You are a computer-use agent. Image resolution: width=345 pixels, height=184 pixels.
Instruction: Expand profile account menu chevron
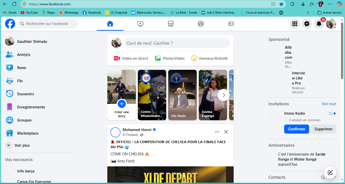click(335, 27)
